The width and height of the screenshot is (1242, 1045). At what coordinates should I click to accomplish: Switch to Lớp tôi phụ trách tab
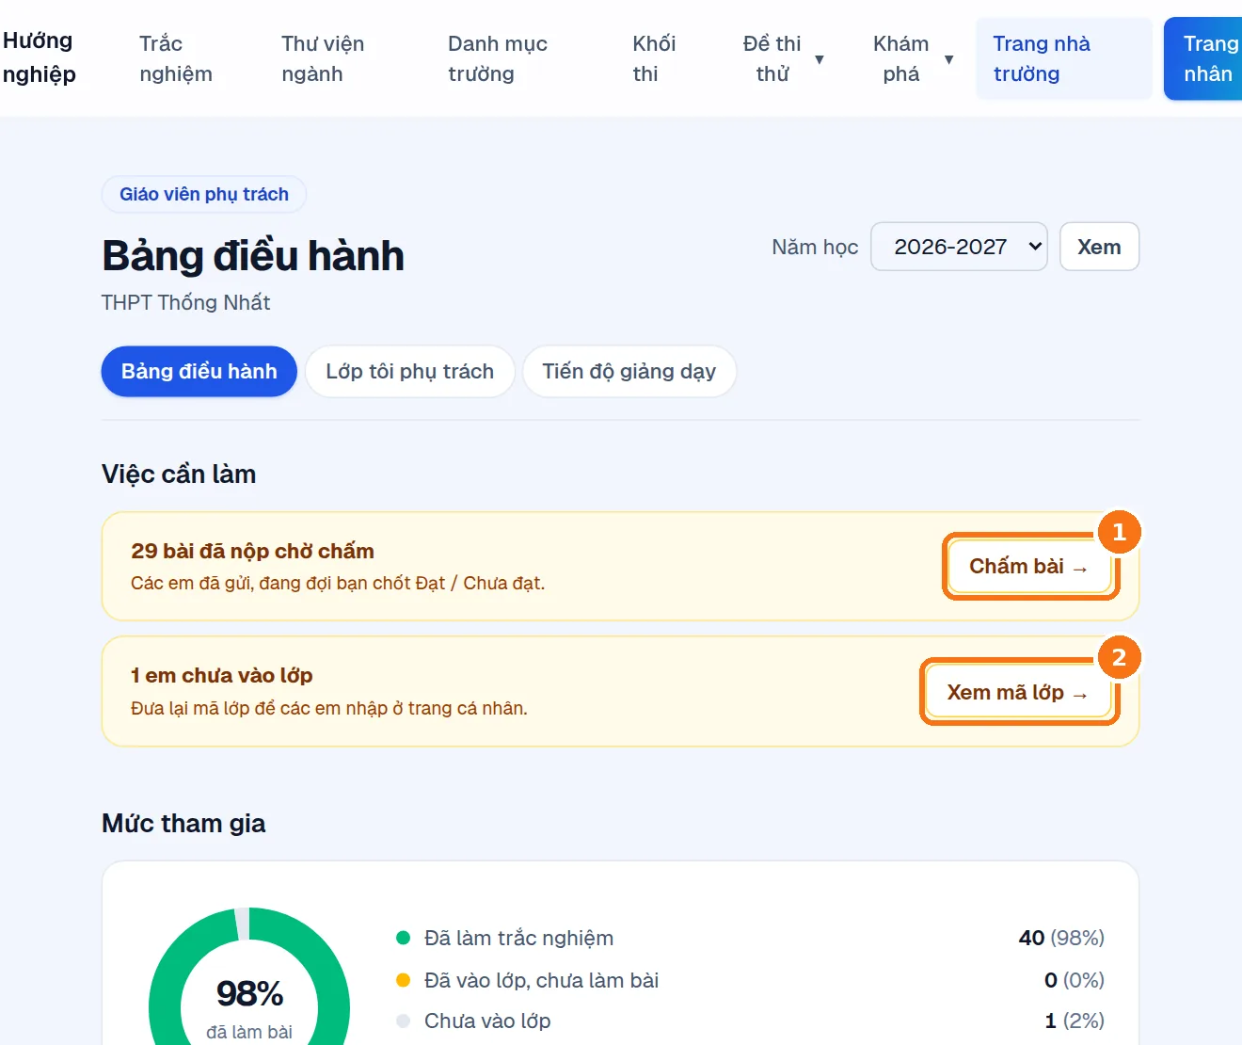coord(410,371)
